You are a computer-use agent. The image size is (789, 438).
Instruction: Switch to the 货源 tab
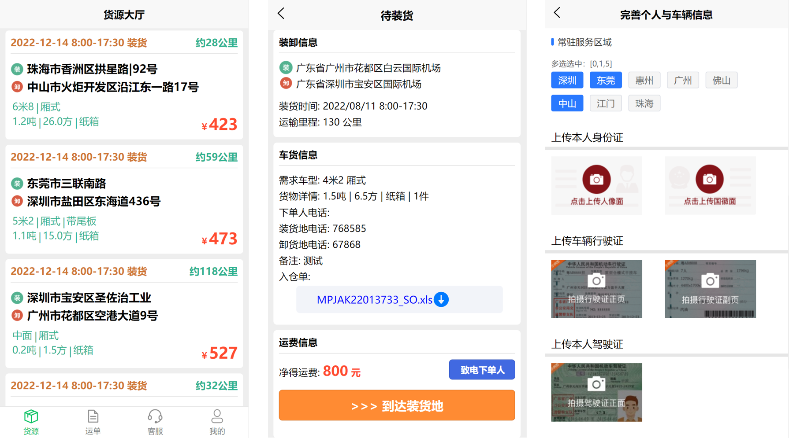pos(31,420)
